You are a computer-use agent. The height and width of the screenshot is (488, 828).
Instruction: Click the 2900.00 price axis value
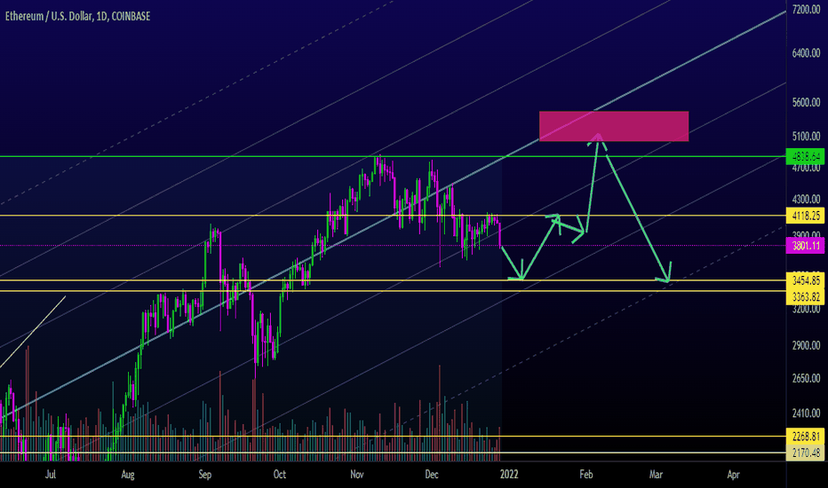pos(806,345)
